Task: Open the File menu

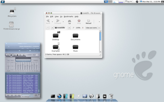Action: [x=47, y=16]
